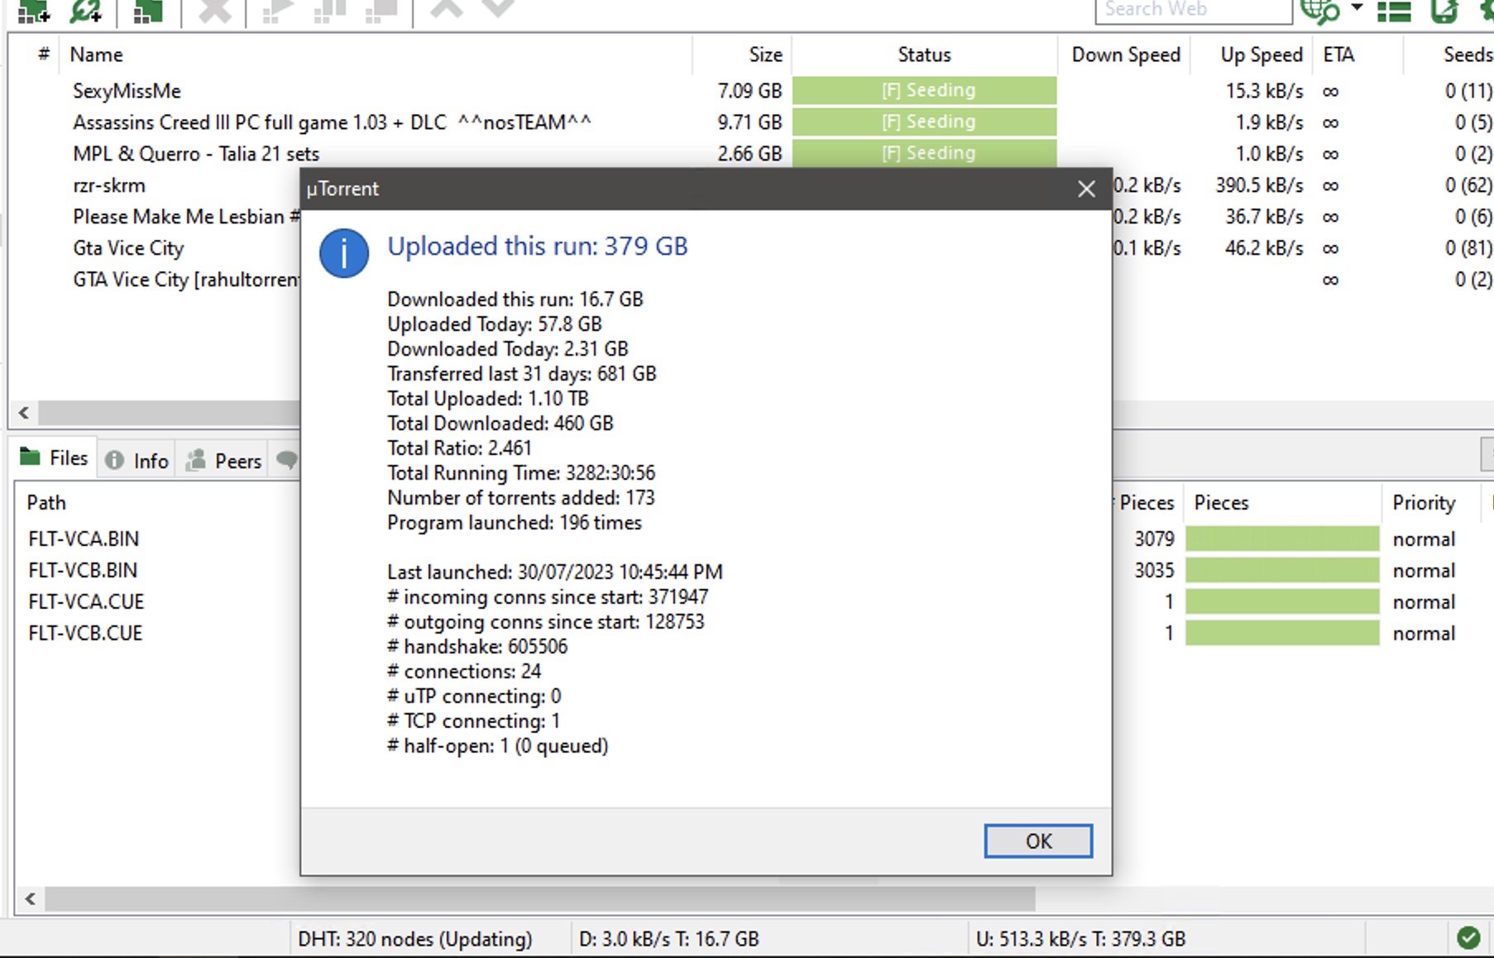Open the search provider dropdown arrow
This screenshot has height=958, width=1494.
pyautogui.click(x=1357, y=7)
